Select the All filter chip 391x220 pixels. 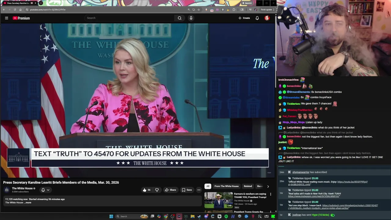point(208,186)
